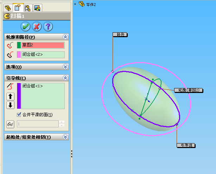Select the profile field showing 草图2
This screenshot has width=216, height=174.
43,45
